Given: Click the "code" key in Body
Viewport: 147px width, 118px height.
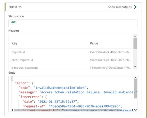Looking at the screenshot, I should pos(24,88).
